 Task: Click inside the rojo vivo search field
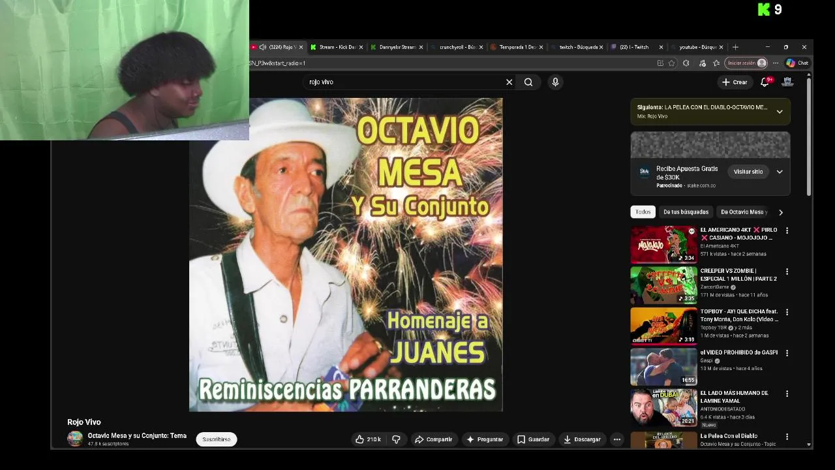(404, 82)
